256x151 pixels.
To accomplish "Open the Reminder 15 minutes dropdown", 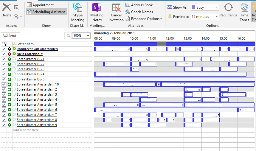I will tap(217, 17).
